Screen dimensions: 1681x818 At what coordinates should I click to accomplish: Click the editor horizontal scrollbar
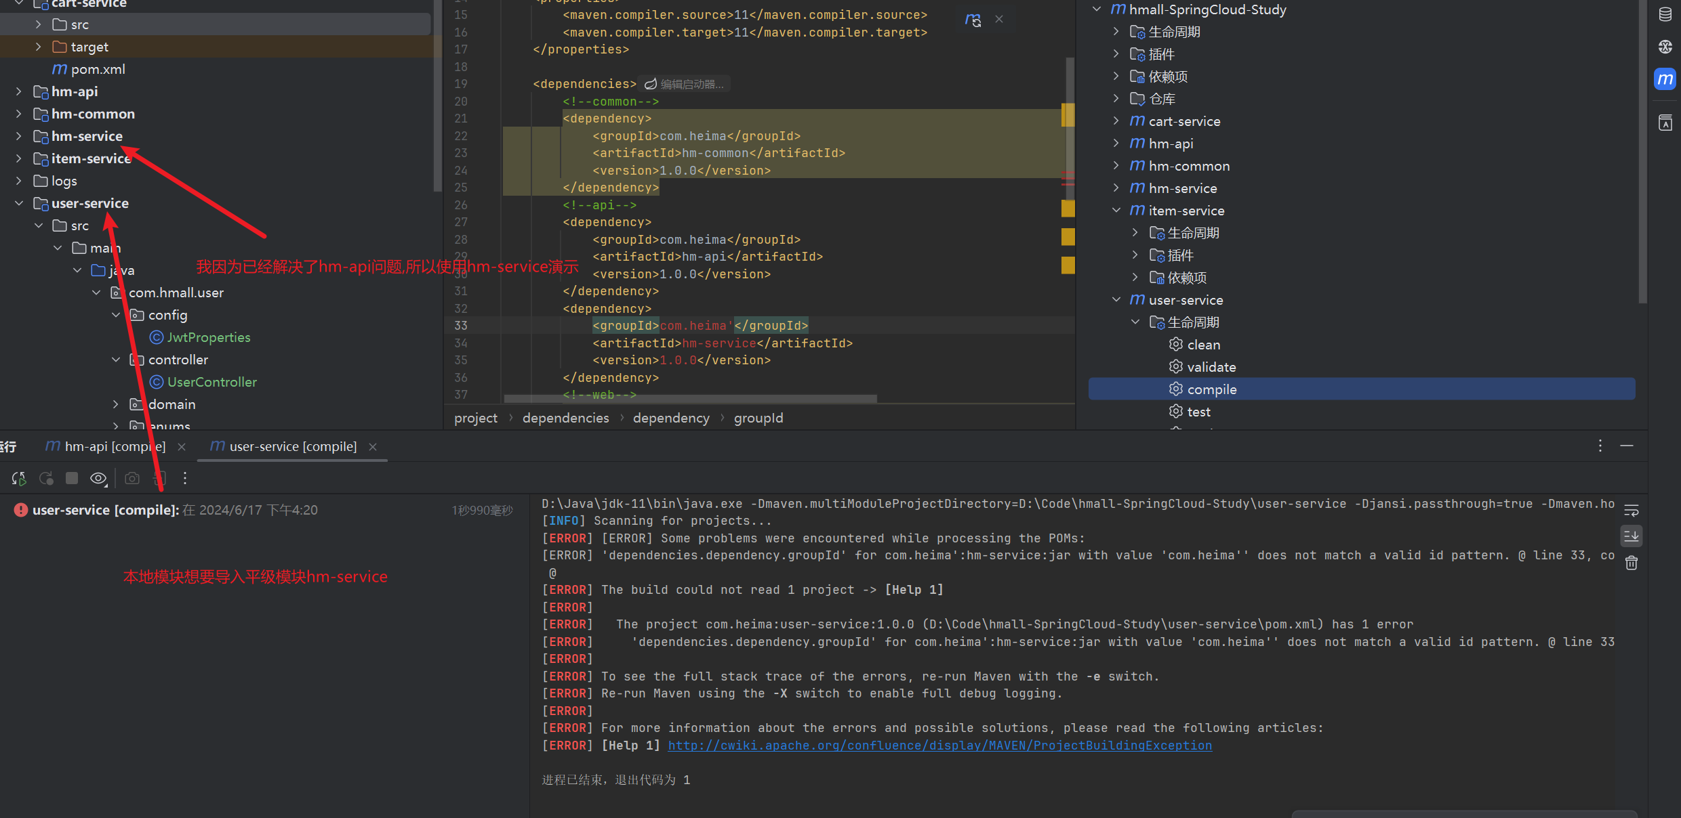click(x=690, y=399)
